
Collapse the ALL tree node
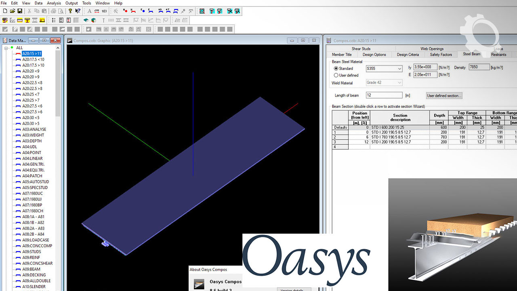coord(7,48)
